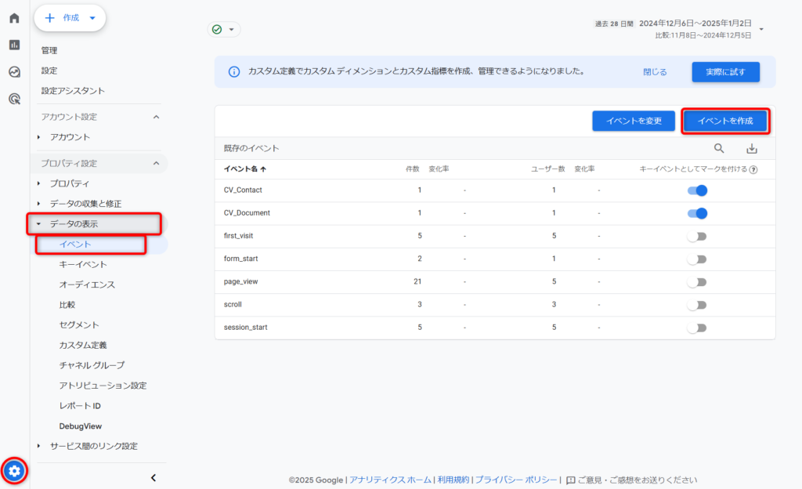Click the イベントを作成 button

click(x=724, y=121)
